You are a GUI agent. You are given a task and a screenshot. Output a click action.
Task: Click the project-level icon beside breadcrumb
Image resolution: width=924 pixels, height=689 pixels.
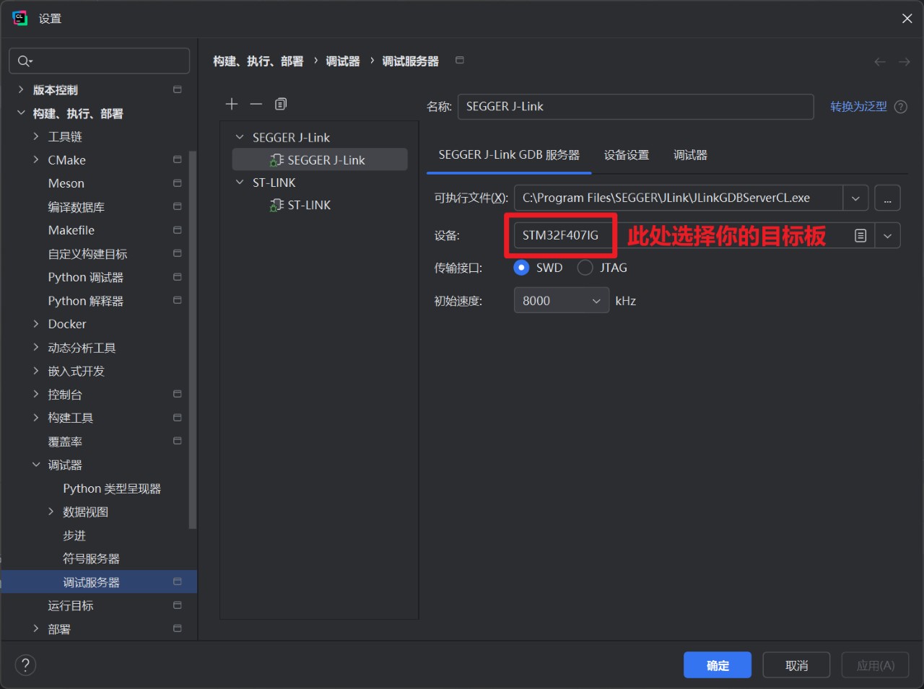tap(460, 61)
